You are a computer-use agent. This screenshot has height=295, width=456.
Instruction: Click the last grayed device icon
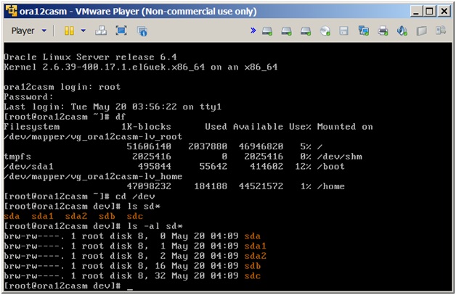(441, 30)
